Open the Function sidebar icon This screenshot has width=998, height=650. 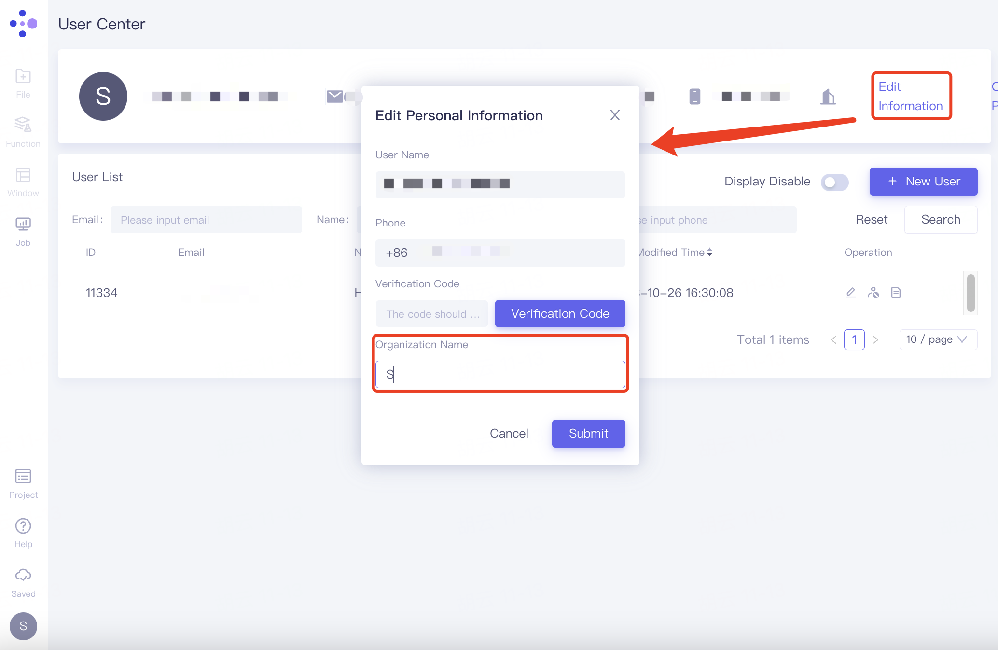(x=23, y=131)
